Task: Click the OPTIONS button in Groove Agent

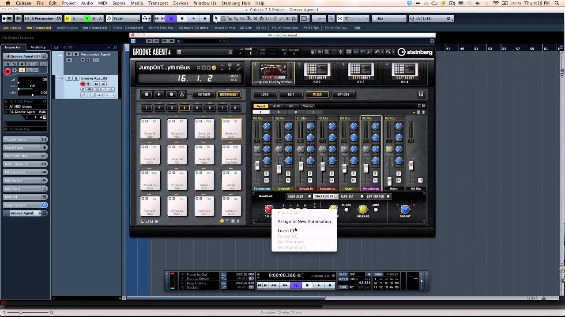Action: [x=343, y=94]
